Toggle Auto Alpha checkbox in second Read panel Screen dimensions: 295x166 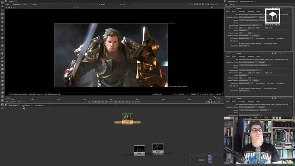[x=275, y=83]
